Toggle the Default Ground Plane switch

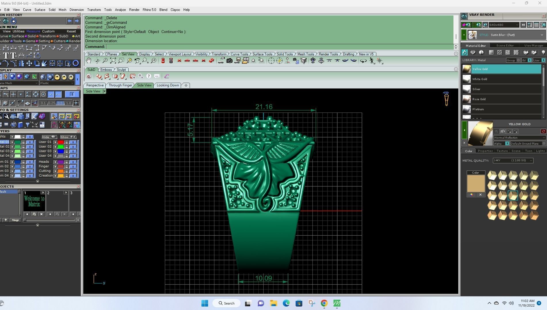pyautogui.click(x=544, y=144)
